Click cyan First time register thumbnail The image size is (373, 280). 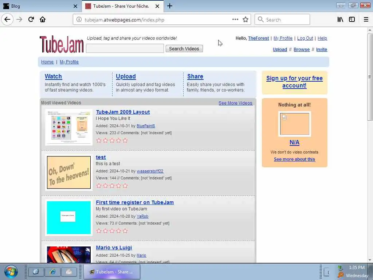[x=69, y=218]
